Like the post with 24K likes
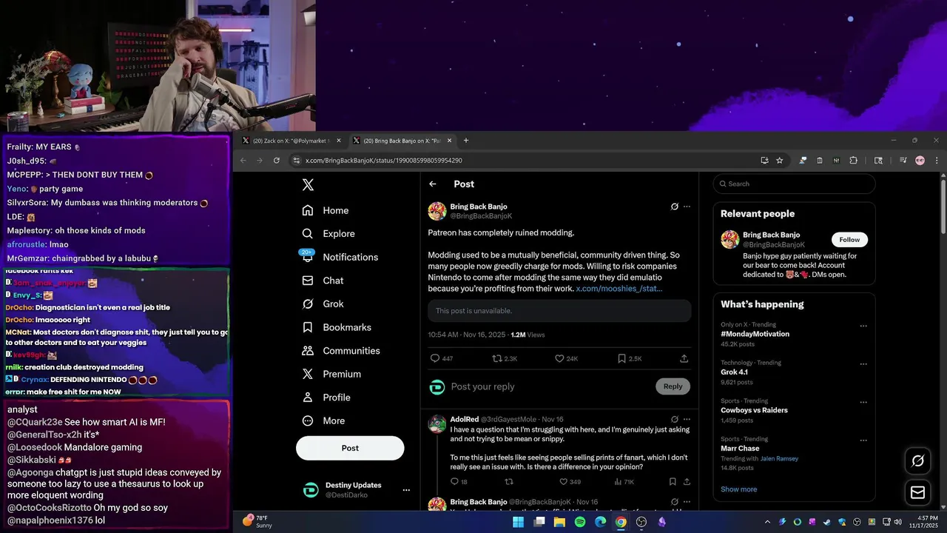Image resolution: width=947 pixels, height=533 pixels. [559, 358]
